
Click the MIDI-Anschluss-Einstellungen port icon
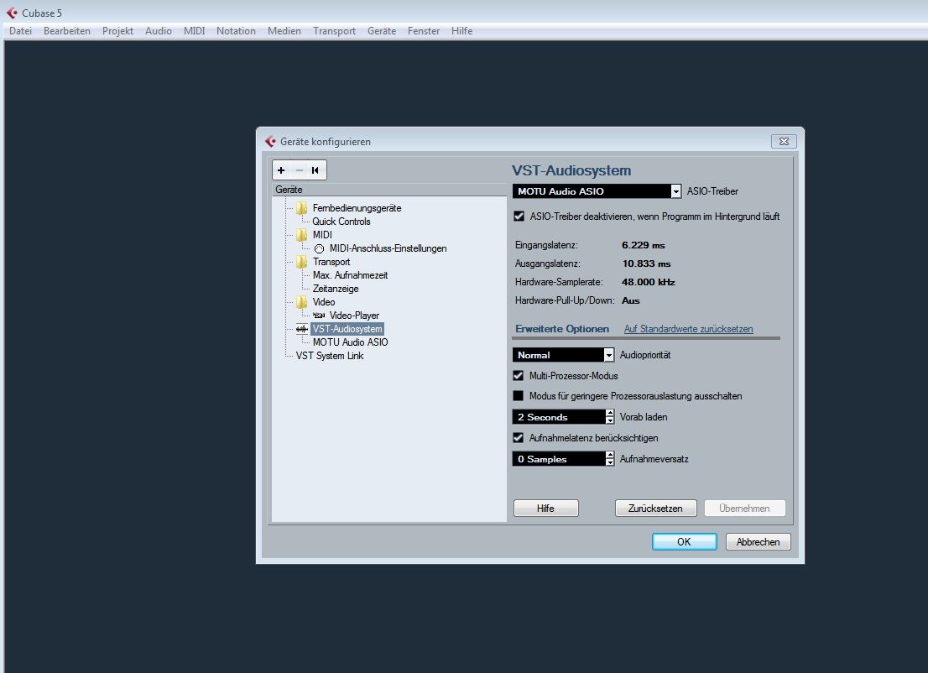click(x=319, y=248)
